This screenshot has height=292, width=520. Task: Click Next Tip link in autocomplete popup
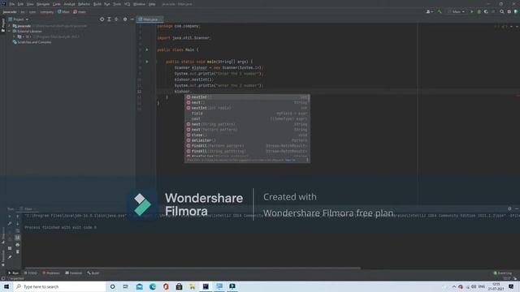[x=290, y=160]
